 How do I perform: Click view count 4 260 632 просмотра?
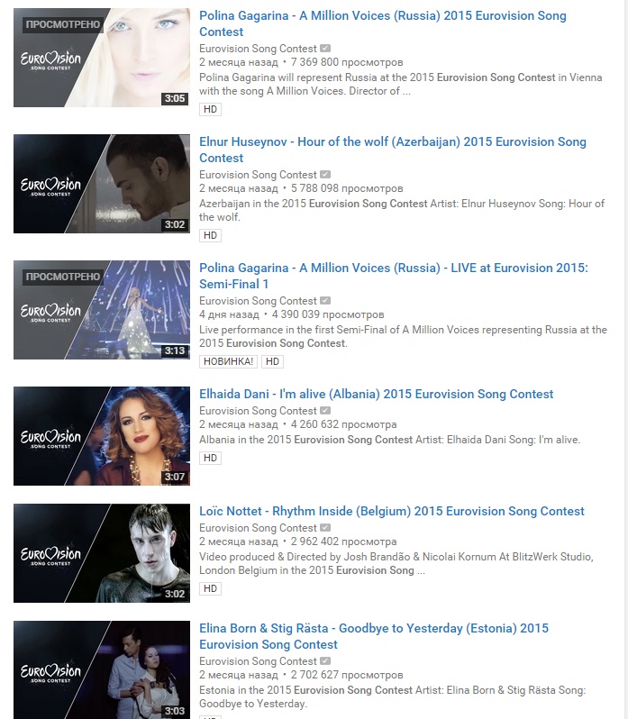pyautogui.click(x=344, y=424)
